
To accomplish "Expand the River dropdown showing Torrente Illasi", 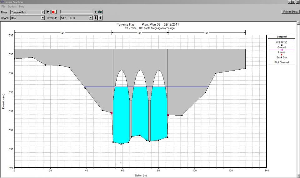I will (43, 12).
